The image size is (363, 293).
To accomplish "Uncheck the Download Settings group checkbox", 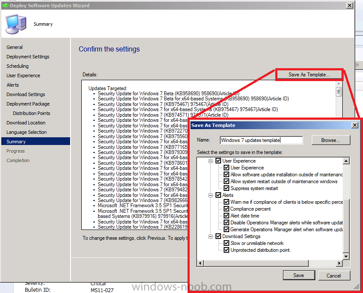I will click(218, 236).
